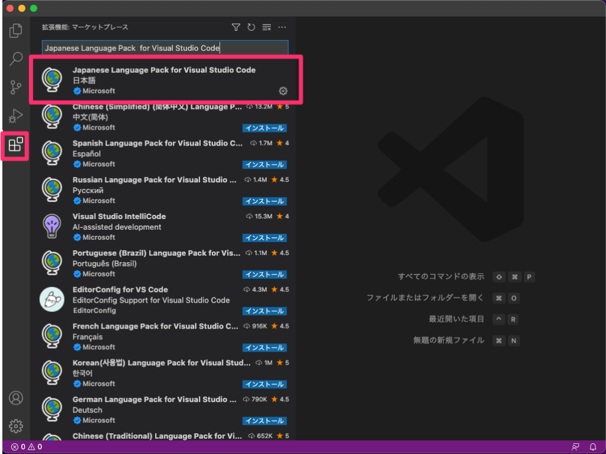Install the Russian Language Pack
Viewport: 606px width, 454px height.
pos(265,201)
